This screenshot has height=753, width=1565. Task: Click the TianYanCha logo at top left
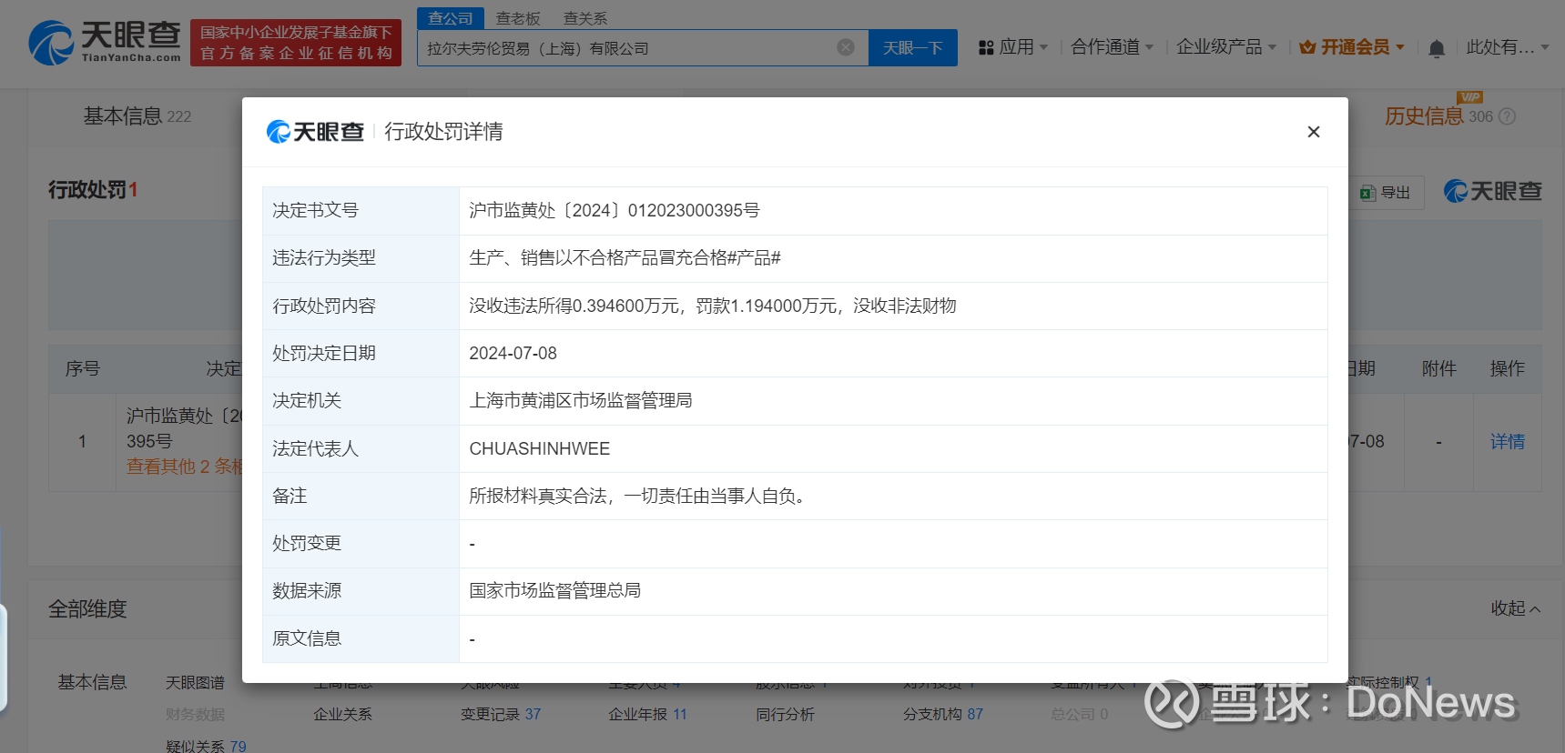click(x=105, y=43)
